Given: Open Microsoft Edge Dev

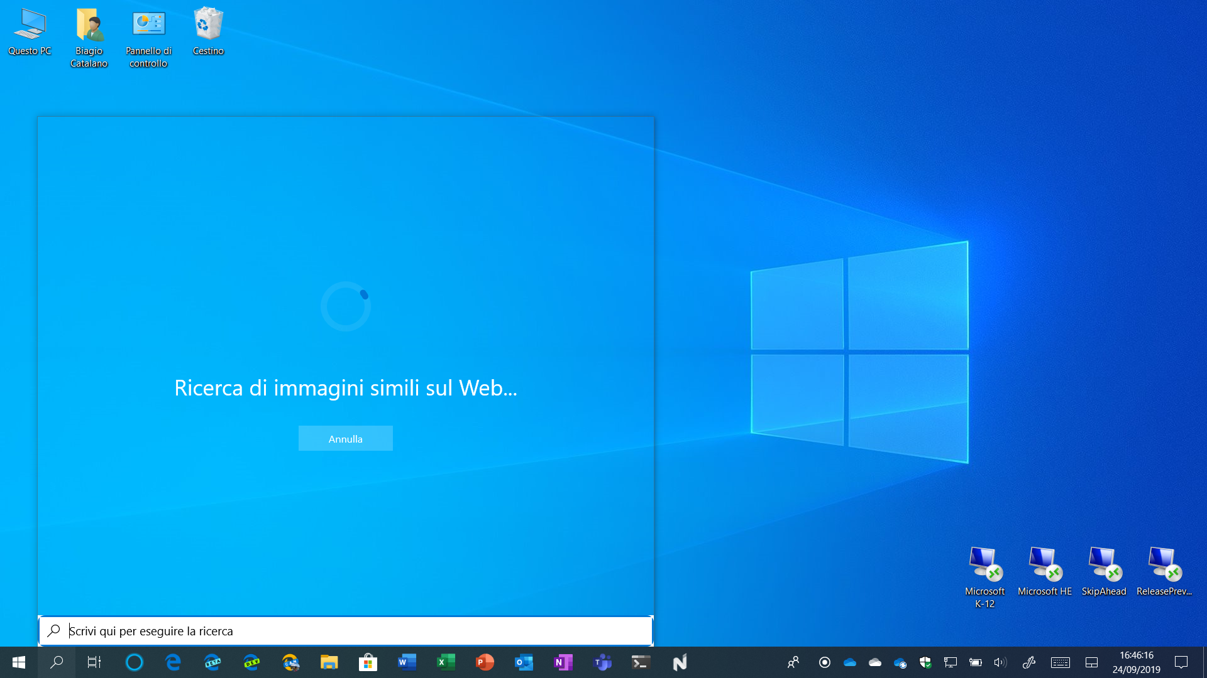Looking at the screenshot, I should click(251, 662).
